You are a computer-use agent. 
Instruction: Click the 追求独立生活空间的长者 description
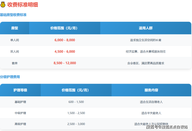coord(146,40)
